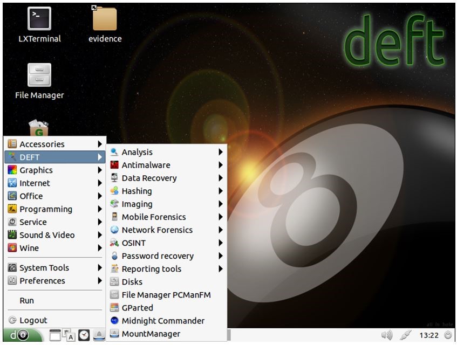This screenshot has height=345, width=457.
Task: Open File Manager PCManFM via its icon
Action: 114,295
